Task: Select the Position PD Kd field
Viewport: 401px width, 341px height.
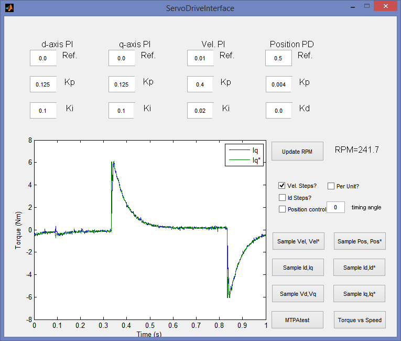Action: pyautogui.click(x=279, y=111)
